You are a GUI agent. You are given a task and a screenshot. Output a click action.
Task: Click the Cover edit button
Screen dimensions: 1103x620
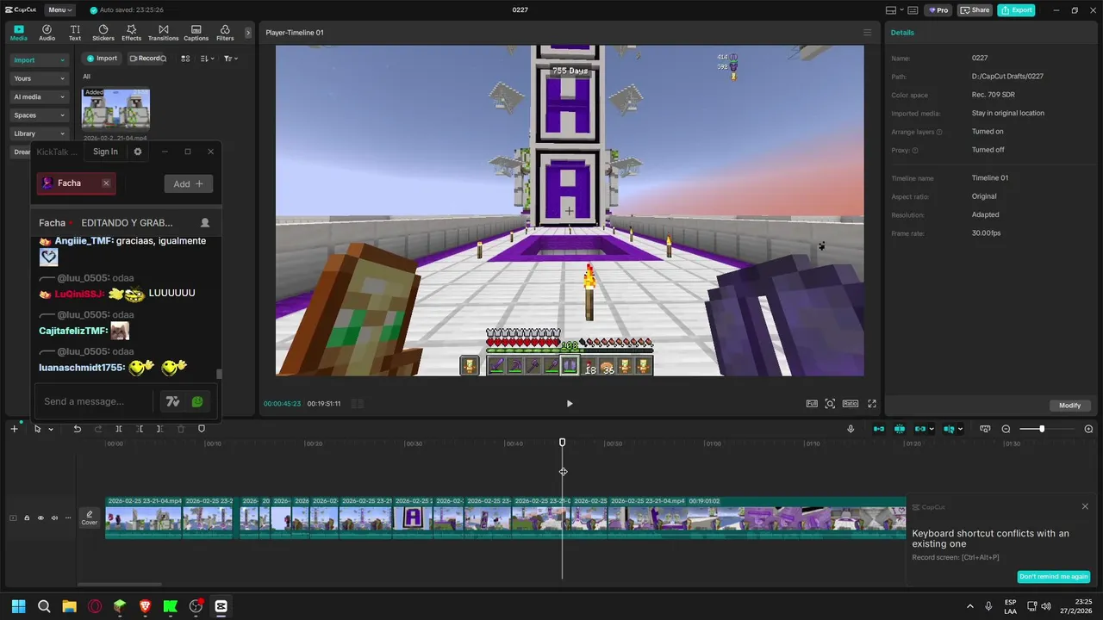click(90, 518)
